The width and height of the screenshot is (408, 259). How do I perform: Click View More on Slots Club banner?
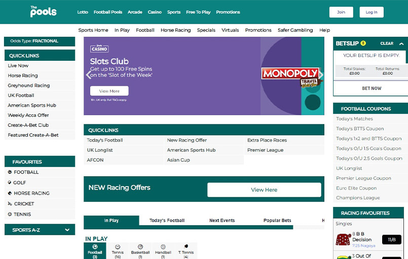coord(109,91)
